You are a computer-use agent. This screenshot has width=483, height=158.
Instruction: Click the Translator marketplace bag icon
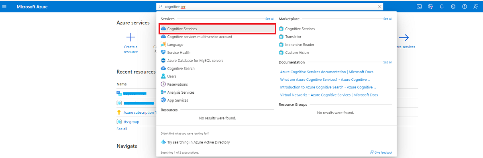[281, 37]
